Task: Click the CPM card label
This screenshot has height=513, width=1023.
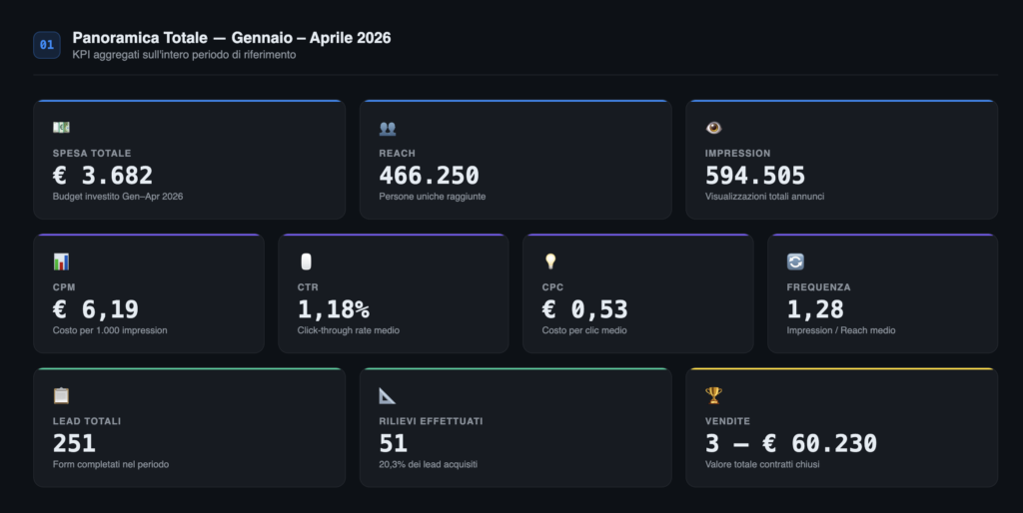Action: pos(64,286)
